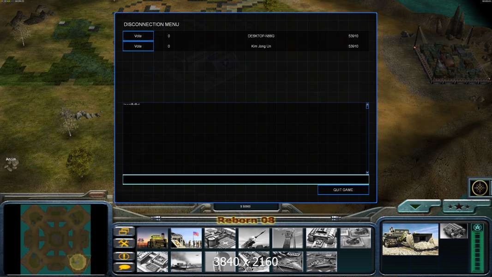Select the tall tower structure build icon

(288, 238)
